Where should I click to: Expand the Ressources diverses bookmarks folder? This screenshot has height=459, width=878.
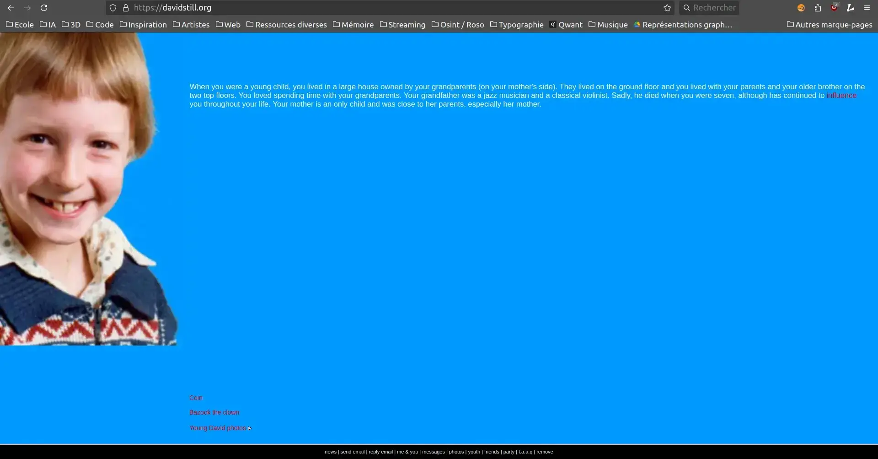(286, 25)
